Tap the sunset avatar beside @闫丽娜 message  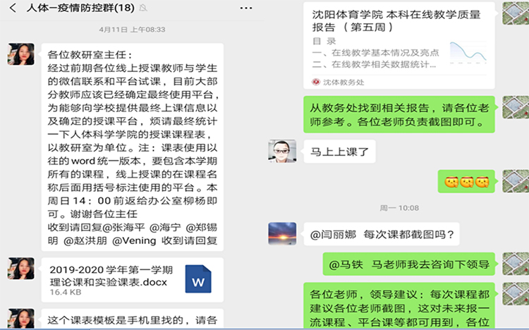pos(282,233)
